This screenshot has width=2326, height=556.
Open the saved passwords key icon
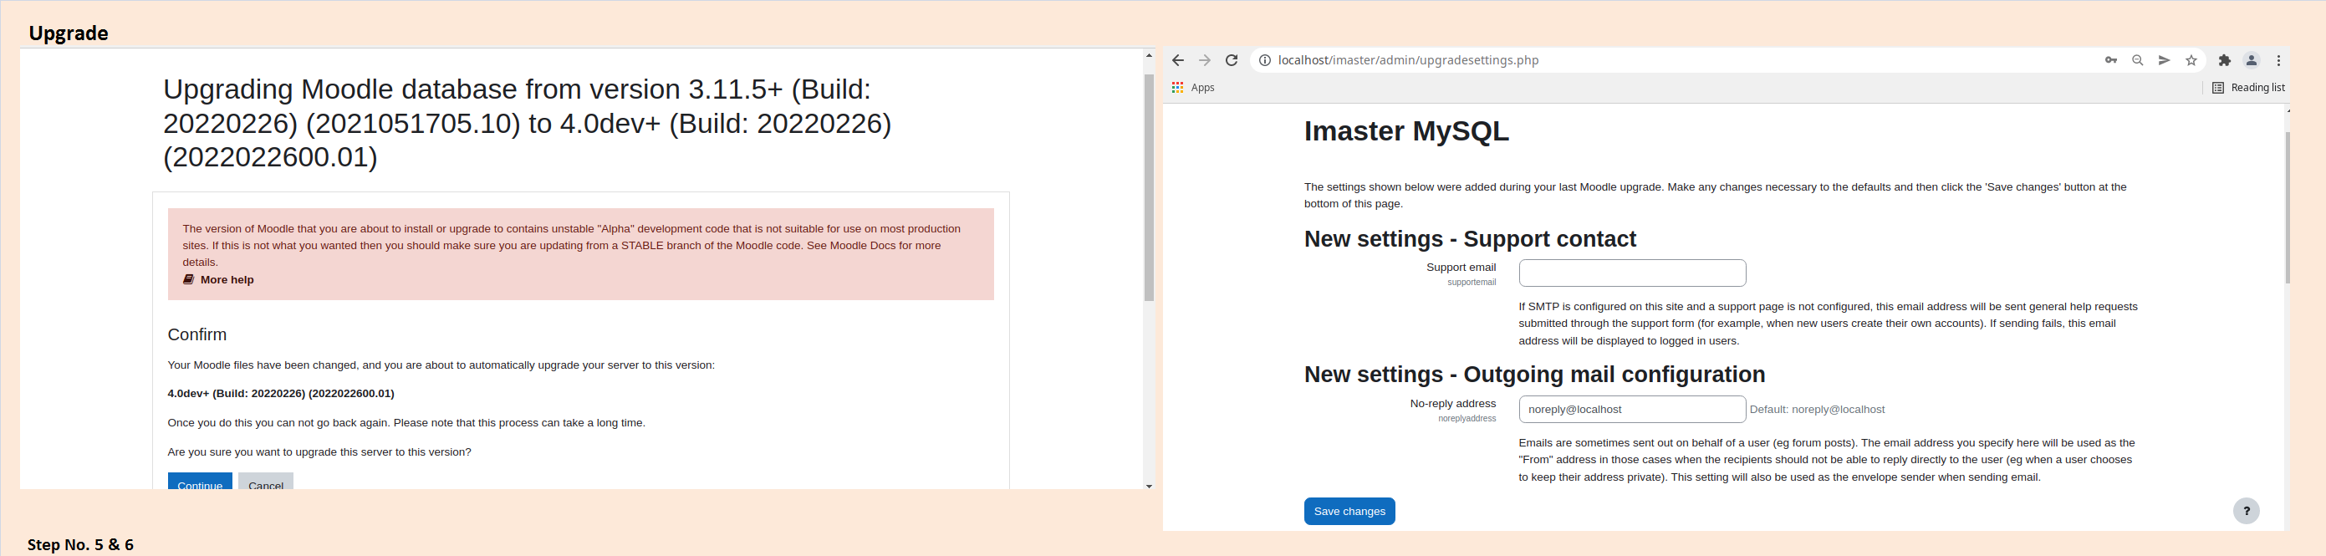(x=2111, y=60)
